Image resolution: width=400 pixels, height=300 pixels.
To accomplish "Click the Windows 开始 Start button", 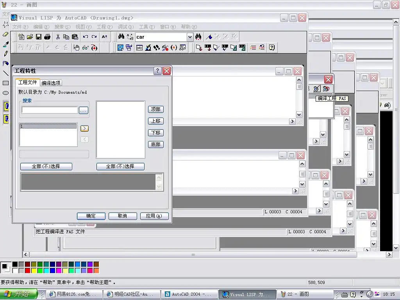I will click(x=19, y=294).
